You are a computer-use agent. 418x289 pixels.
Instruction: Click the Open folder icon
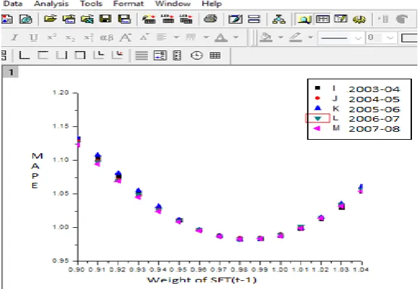pos(50,19)
